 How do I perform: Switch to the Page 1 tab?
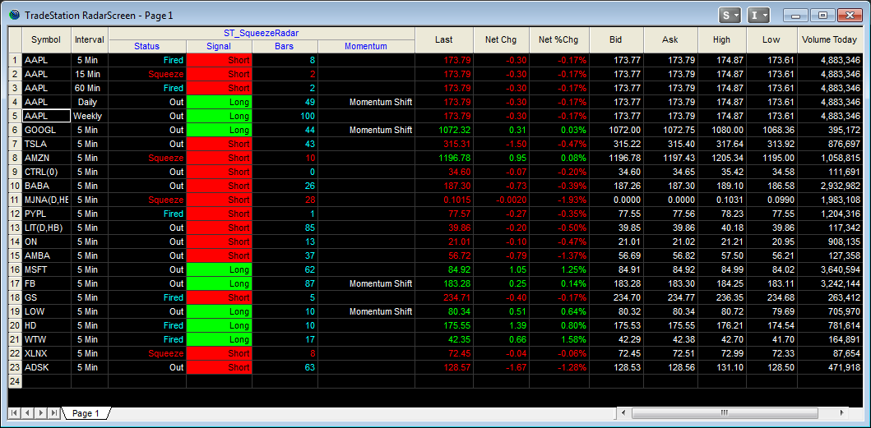click(x=86, y=413)
